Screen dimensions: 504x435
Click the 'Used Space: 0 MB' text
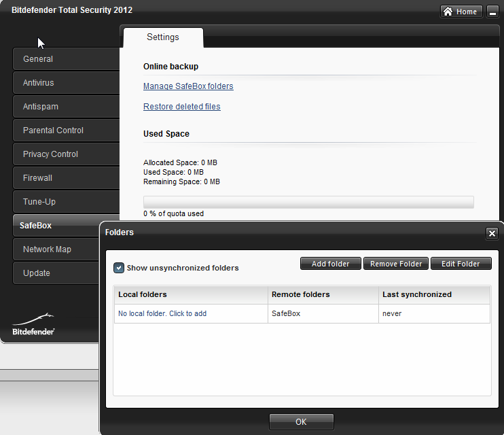(x=174, y=172)
